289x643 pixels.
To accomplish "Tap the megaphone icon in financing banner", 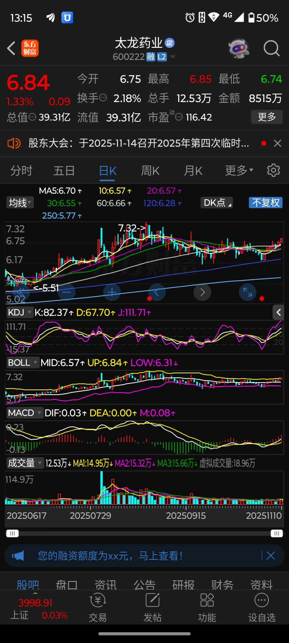I will (x=18, y=556).
